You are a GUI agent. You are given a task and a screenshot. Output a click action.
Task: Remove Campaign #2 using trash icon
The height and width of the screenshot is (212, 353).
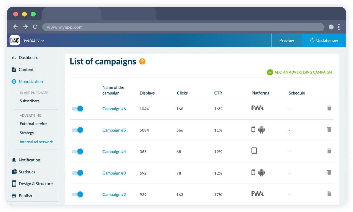pyautogui.click(x=329, y=194)
